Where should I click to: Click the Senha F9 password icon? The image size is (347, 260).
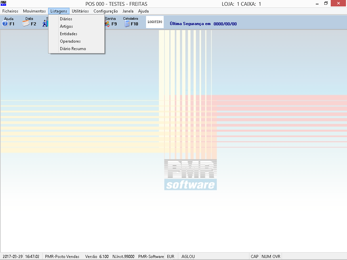(x=110, y=22)
